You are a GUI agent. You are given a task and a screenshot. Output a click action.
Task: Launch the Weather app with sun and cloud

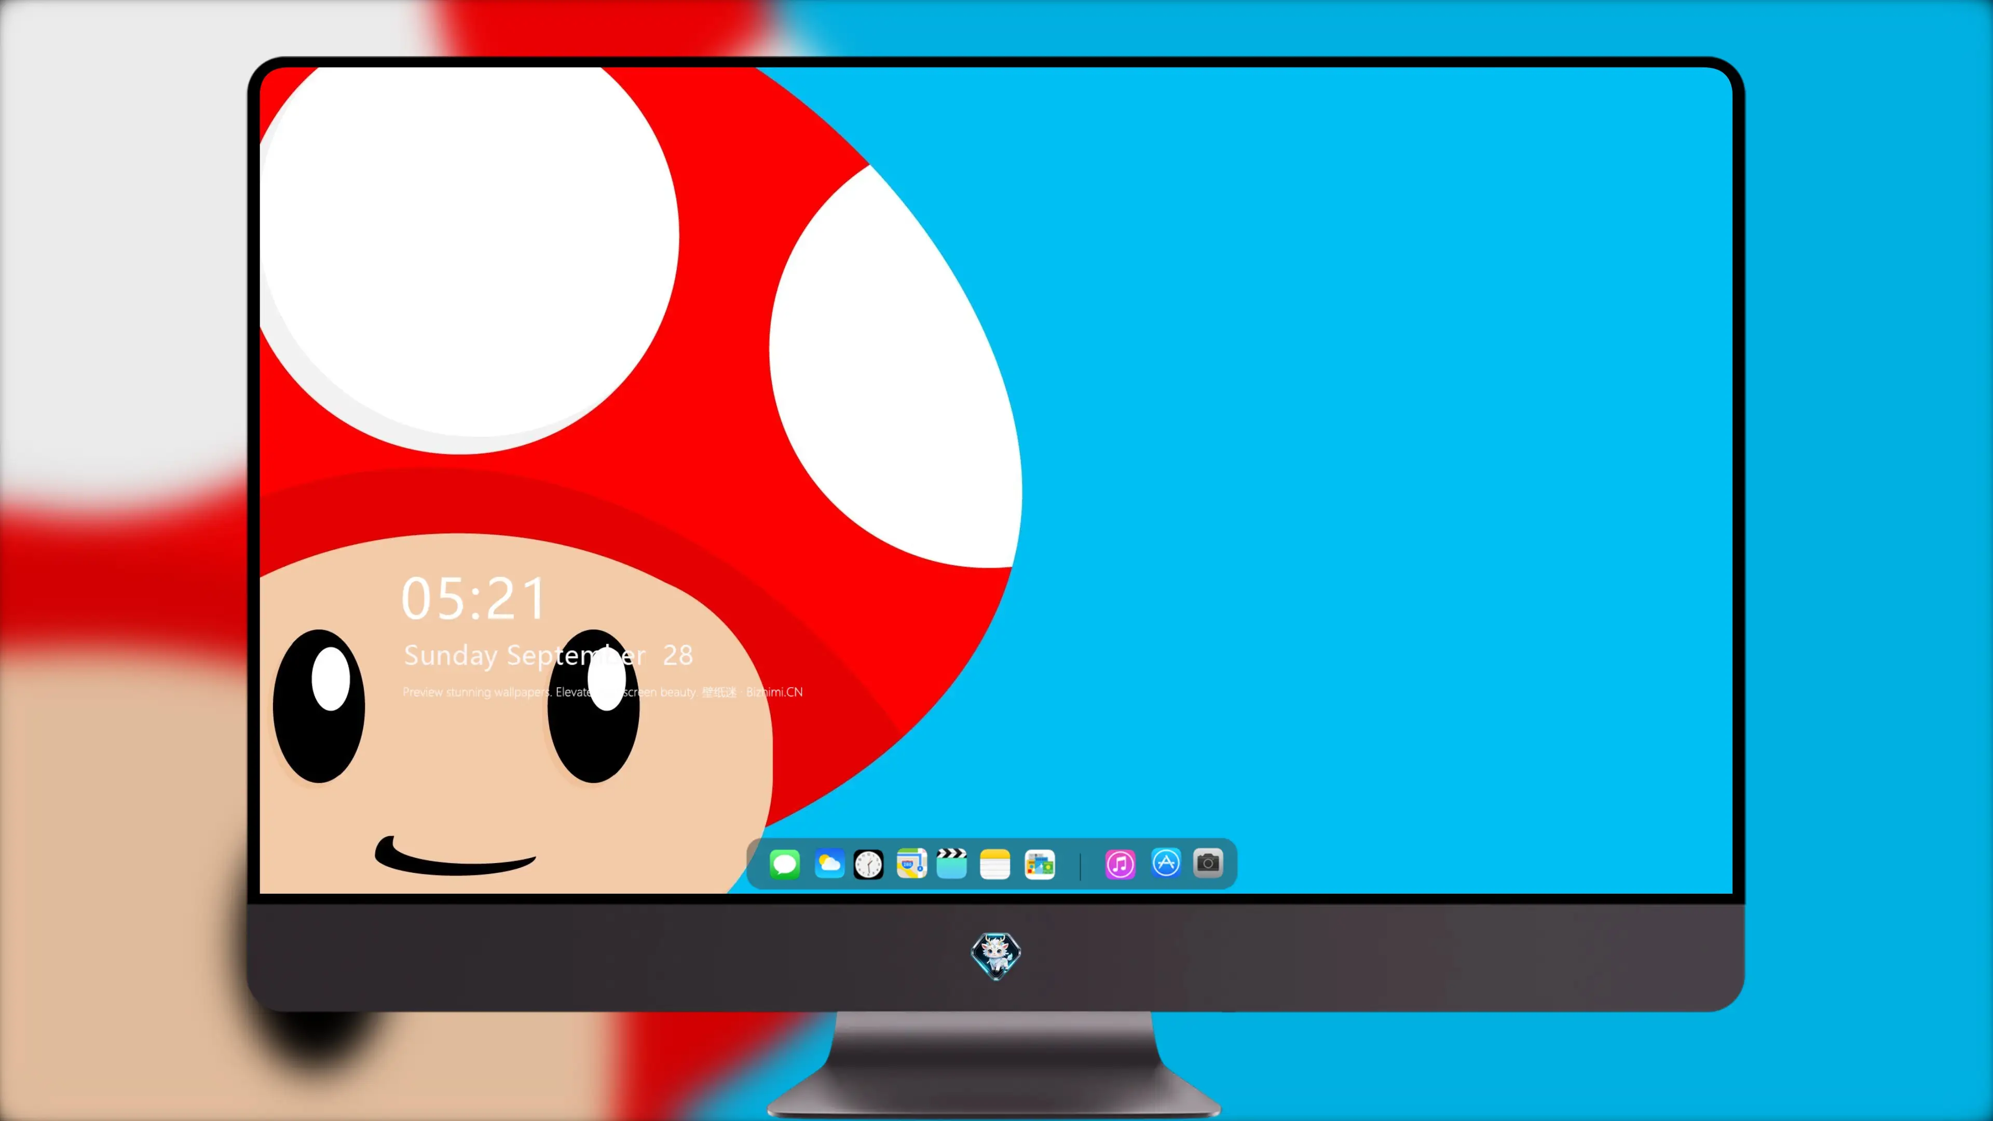tap(829, 864)
